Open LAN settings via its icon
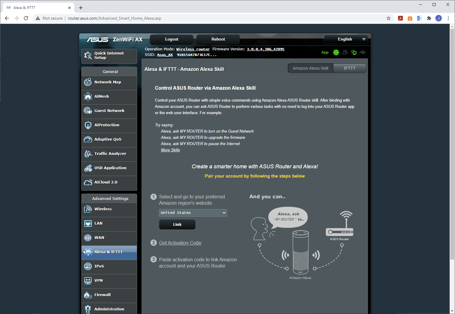The image size is (455, 314). click(x=88, y=223)
